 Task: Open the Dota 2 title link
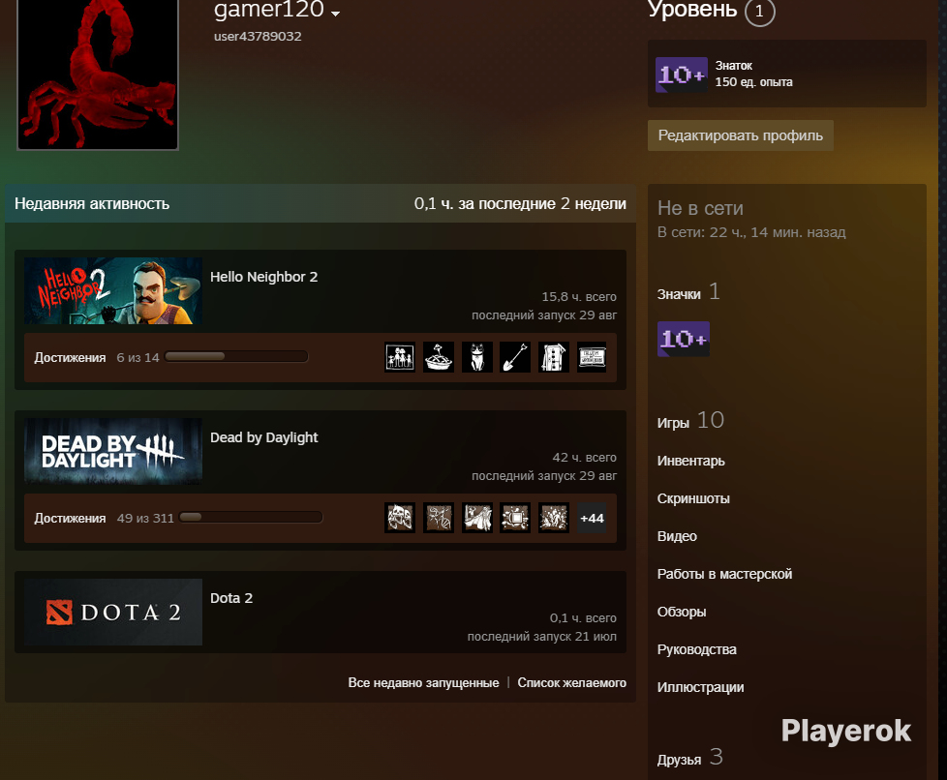pyautogui.click(x=231, y=598)
